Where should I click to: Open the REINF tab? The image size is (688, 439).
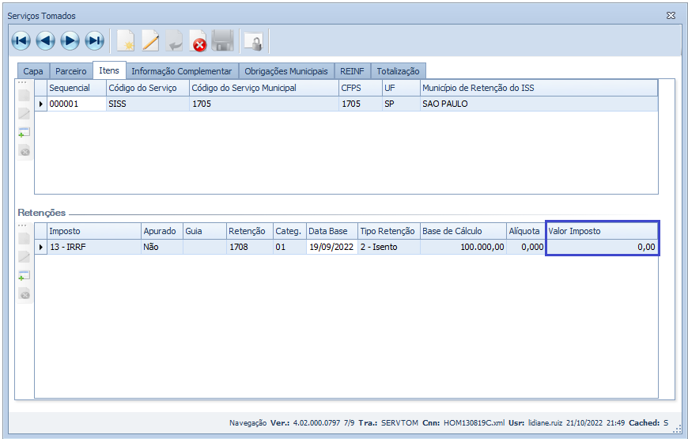point(352,71)
